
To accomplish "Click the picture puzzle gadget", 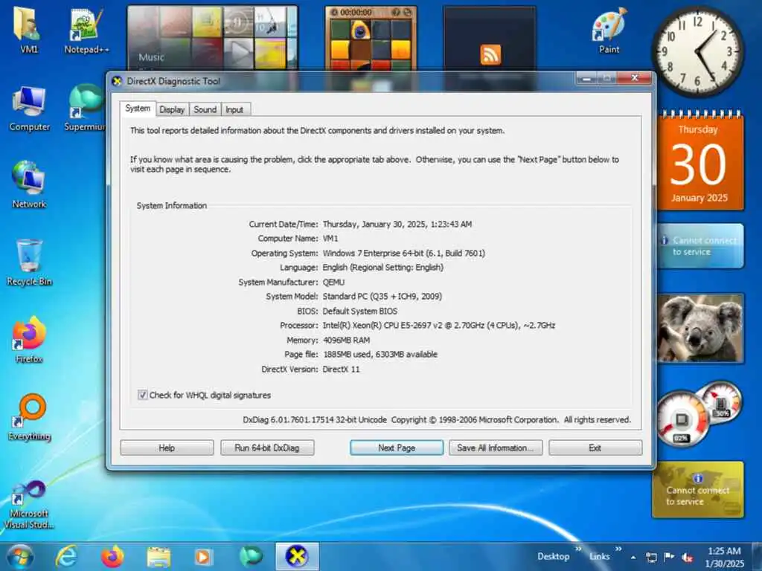I will point(371,39).
